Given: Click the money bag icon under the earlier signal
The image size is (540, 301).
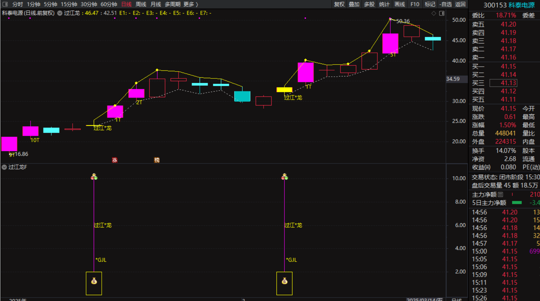Looking at the screenshot, I should click(94, 281).
